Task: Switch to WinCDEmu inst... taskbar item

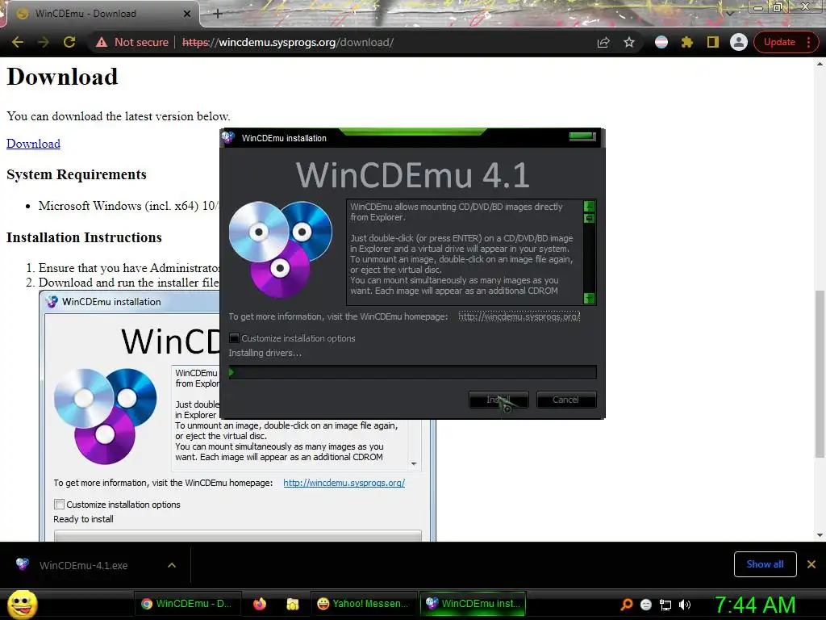Action: (473, 604)
